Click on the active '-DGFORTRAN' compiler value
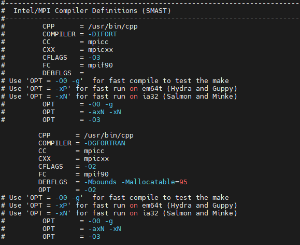The width and height of the screenshot is (300, 245). point(105,143)
